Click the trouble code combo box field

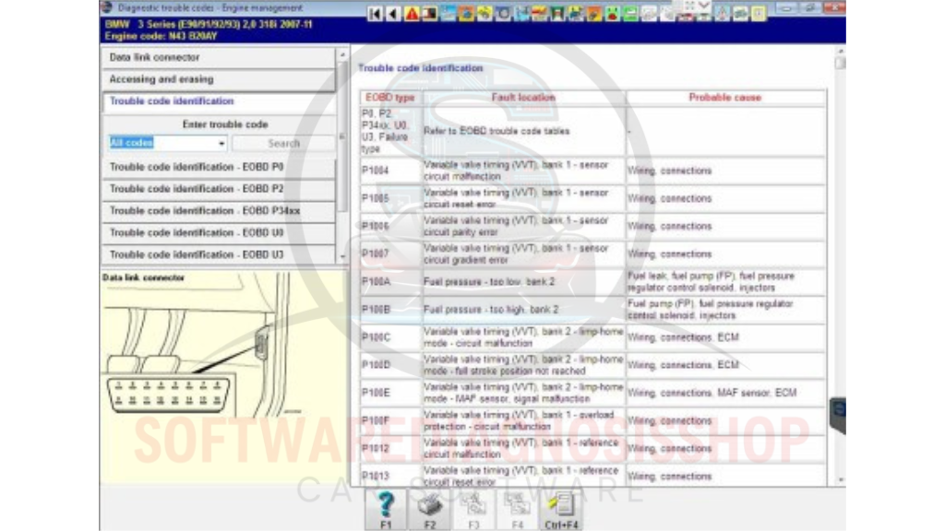[x=161, y=144]
